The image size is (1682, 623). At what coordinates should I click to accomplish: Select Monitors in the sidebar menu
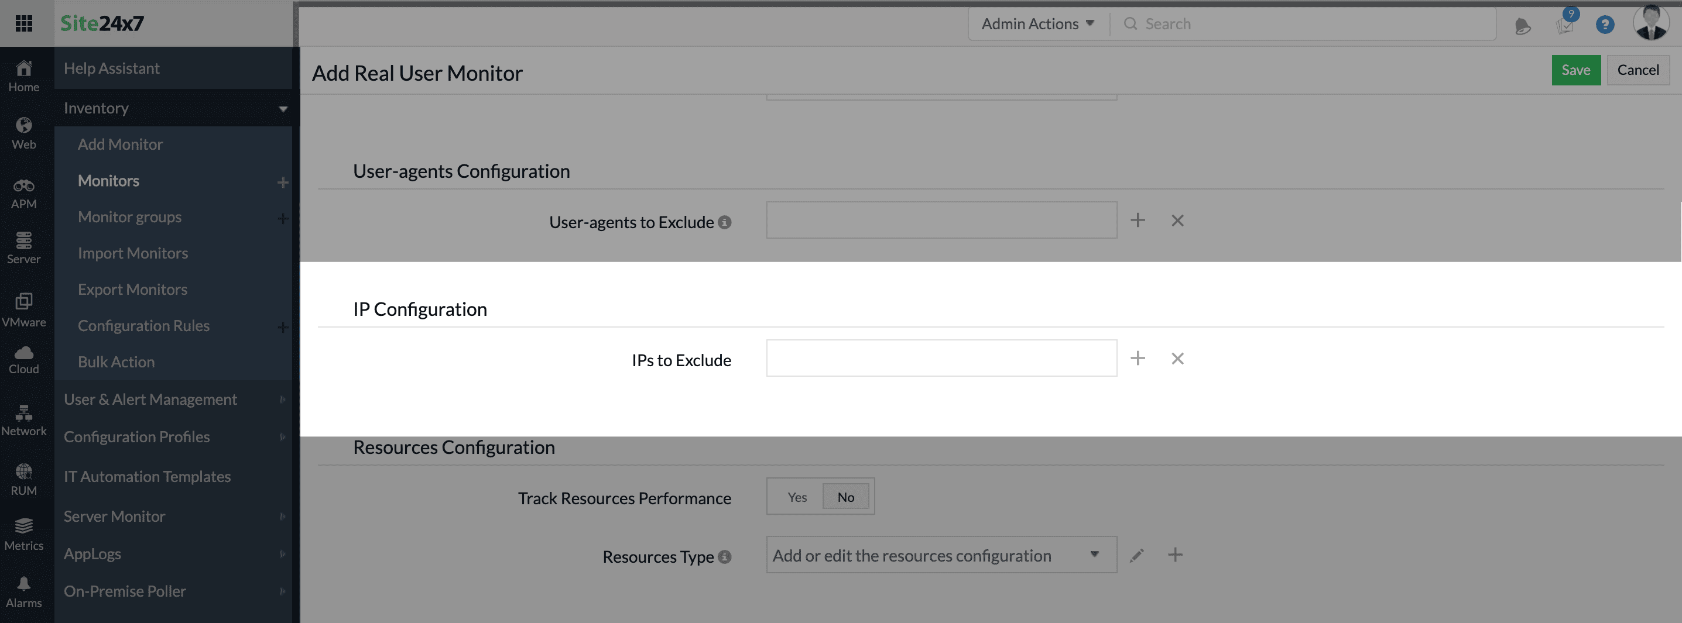108,181
